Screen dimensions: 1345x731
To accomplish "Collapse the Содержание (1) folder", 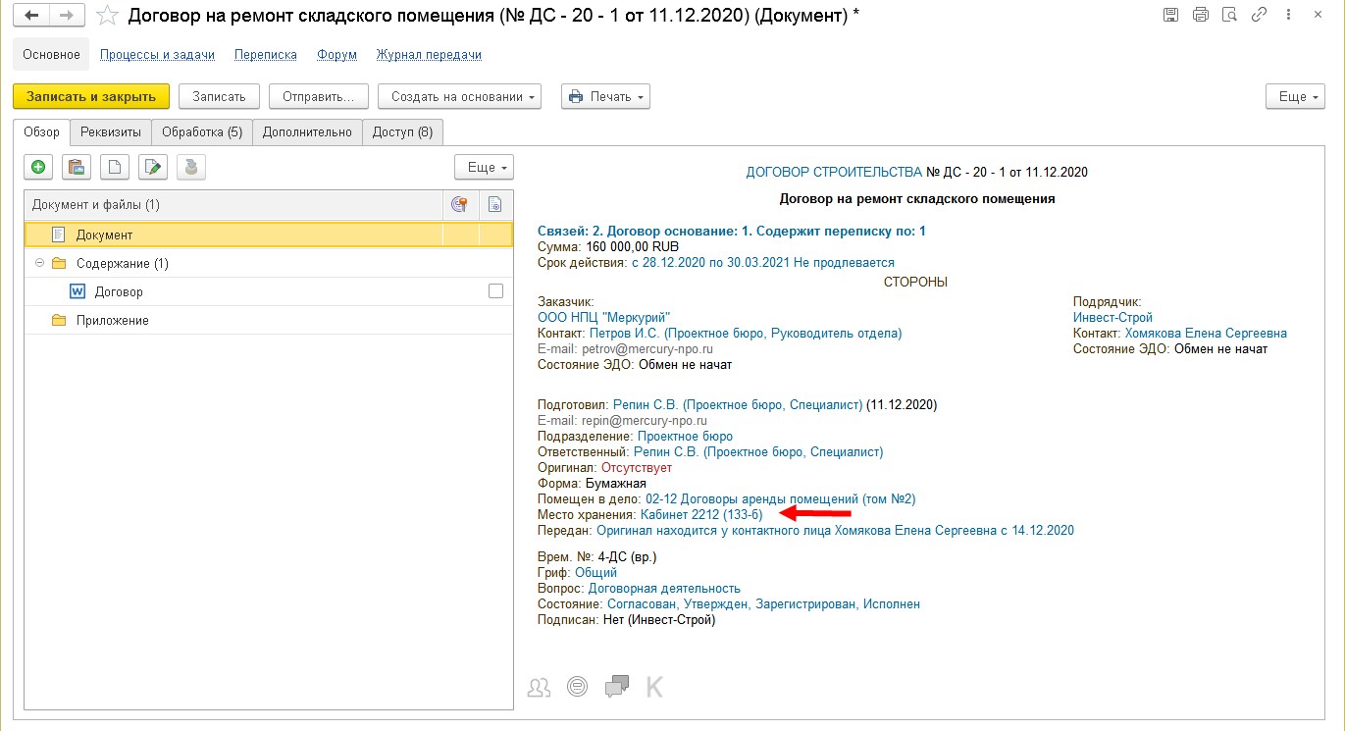I will click(39, 264).
